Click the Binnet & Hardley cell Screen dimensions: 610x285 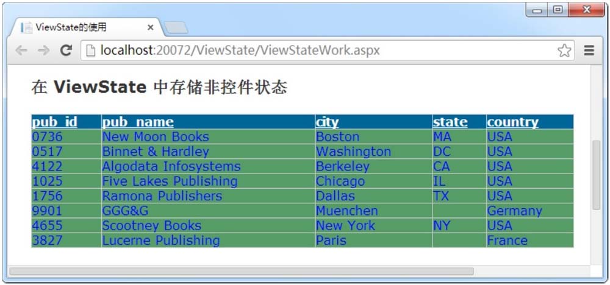tap(208, 152)
